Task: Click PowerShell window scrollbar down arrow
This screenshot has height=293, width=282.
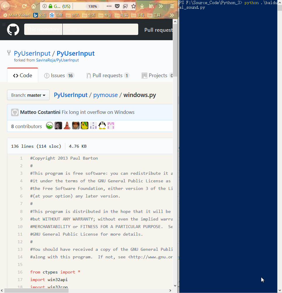Action: [x=280, y=290]
